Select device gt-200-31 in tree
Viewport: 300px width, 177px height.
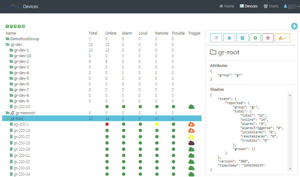click(22, 156)
